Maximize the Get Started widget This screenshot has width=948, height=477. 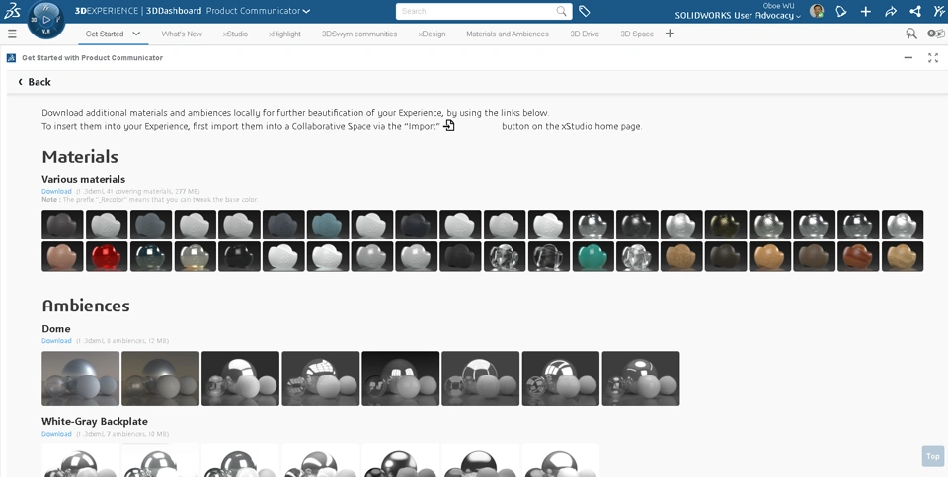pos(933,57)
